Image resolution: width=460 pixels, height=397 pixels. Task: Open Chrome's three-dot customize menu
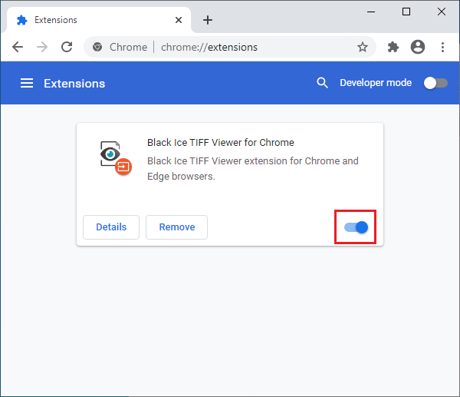pyautogui.click(x=442, y=47)
